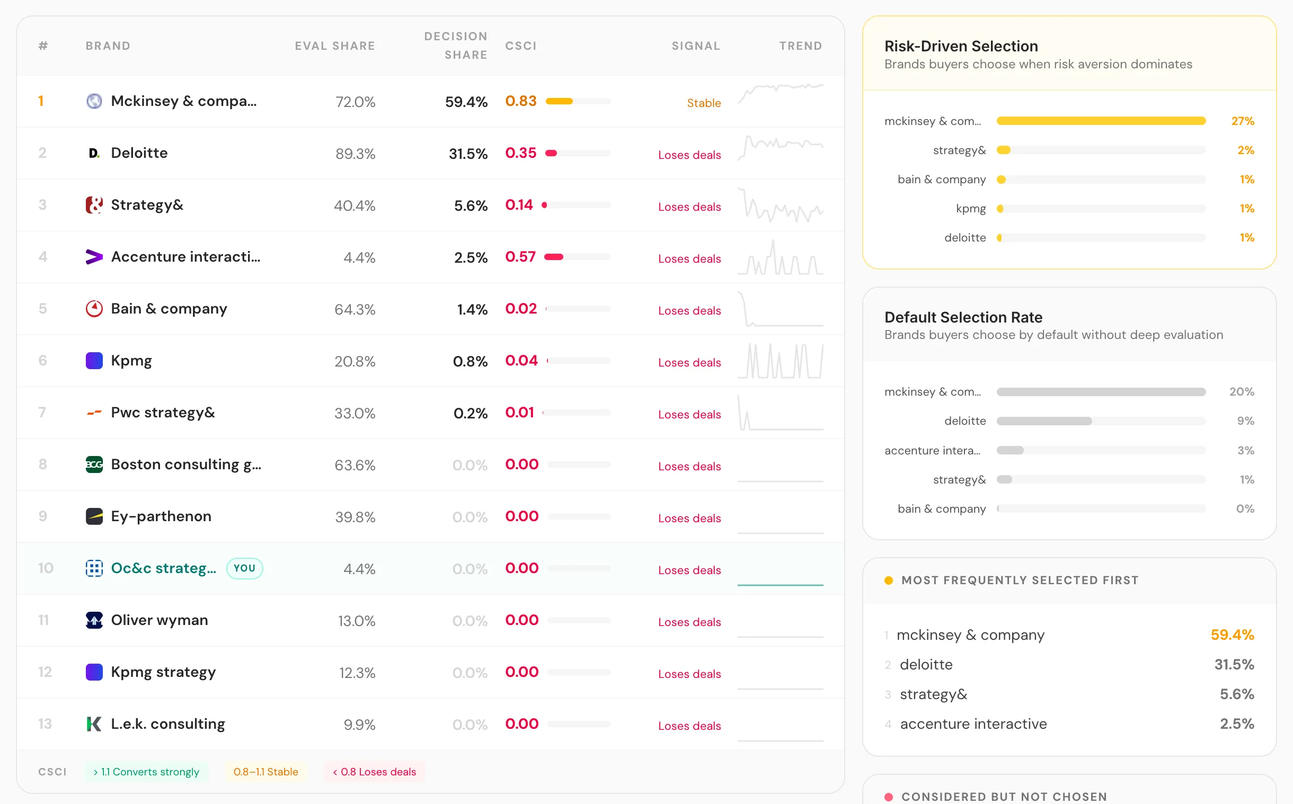Click the Oc&c strategy grid logo
1293x804 pixels.
(94, 568)
